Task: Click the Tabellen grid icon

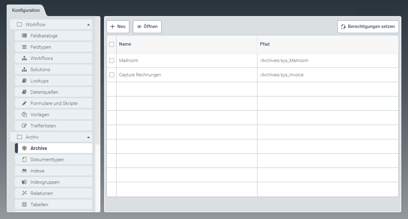Action: pos(24,204)
